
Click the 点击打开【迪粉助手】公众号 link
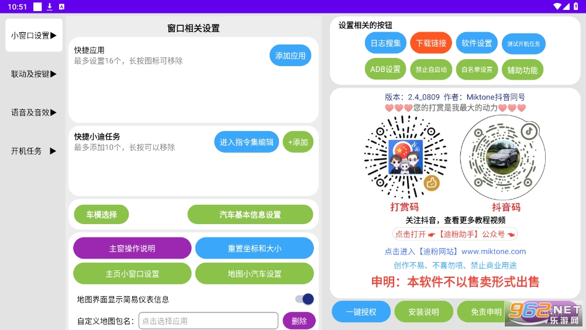click(455, 234)
